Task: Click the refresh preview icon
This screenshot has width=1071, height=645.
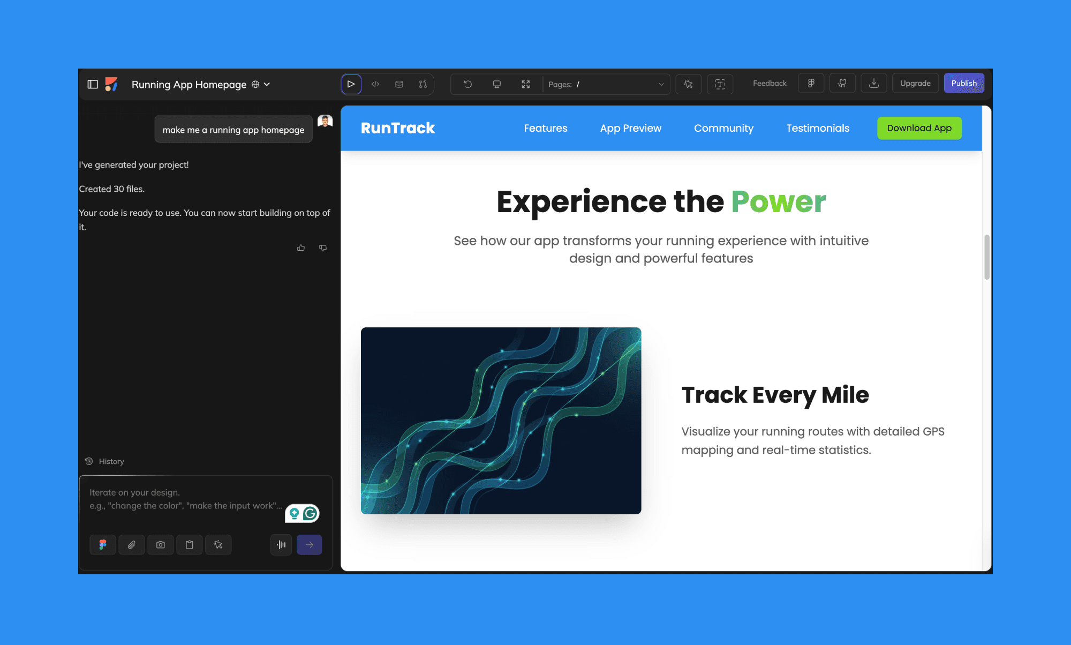Action: tap(467, 84)
